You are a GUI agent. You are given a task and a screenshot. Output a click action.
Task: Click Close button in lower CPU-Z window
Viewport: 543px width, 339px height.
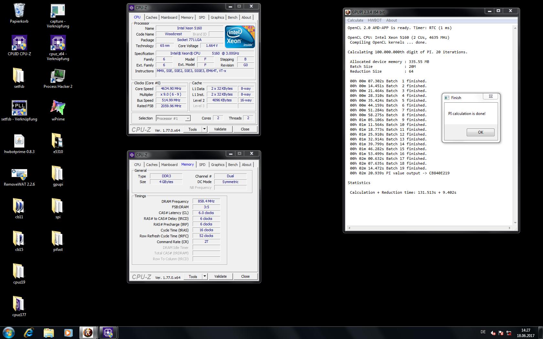click(x=245, y=276)
